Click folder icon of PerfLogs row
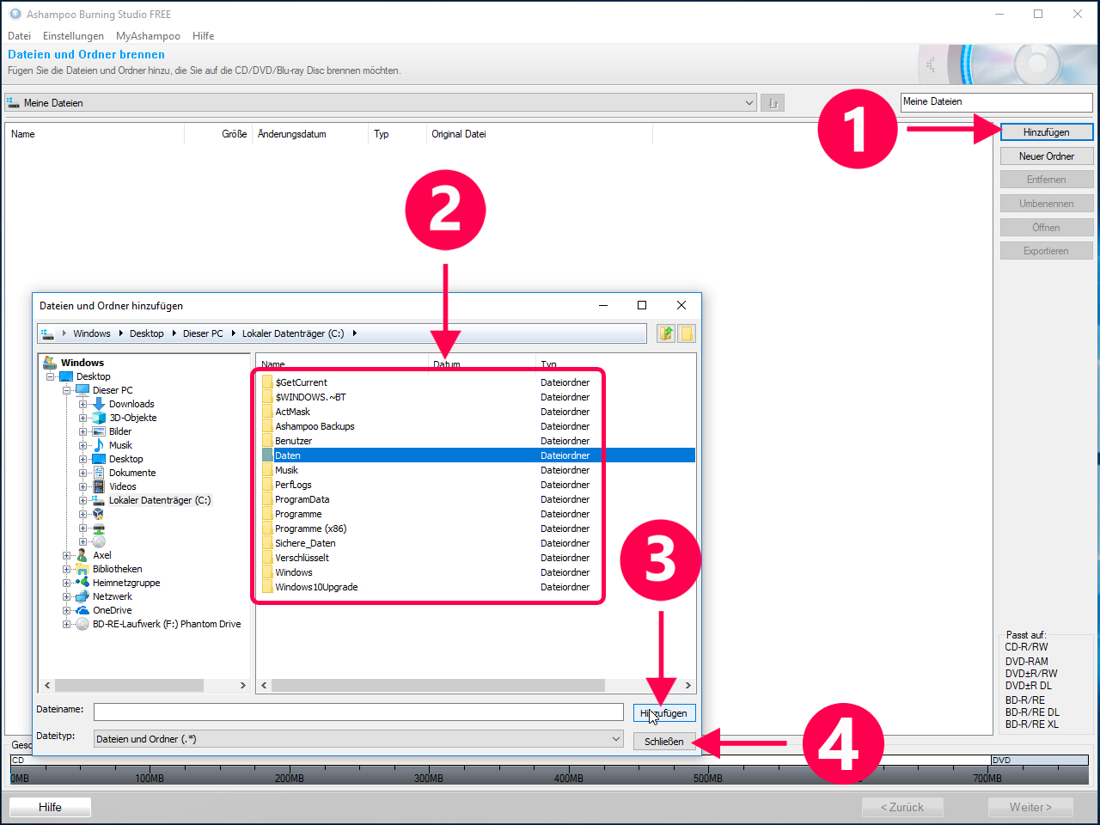This screenshot has height=825, width=1100. 267,485
